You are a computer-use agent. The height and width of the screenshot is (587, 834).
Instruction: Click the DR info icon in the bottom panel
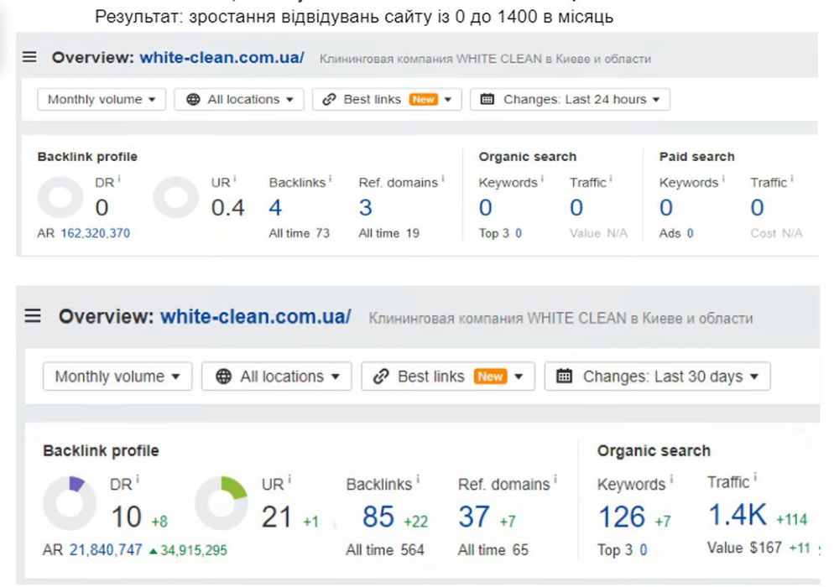138,481
